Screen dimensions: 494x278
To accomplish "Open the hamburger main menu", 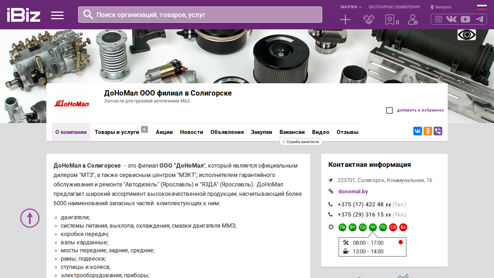I will point(57,15).
